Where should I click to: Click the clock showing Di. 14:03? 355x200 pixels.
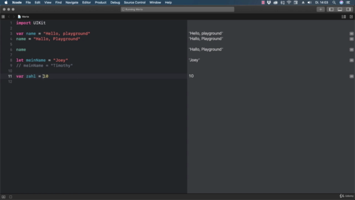point(322,2)
